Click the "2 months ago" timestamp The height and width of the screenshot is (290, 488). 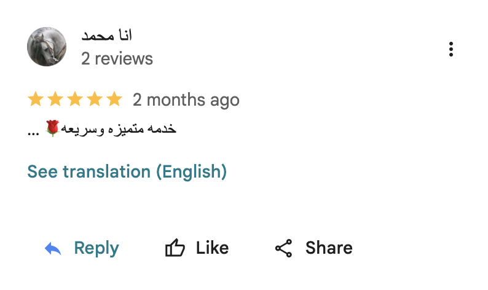pyautogui.click(x=186, y=100)
